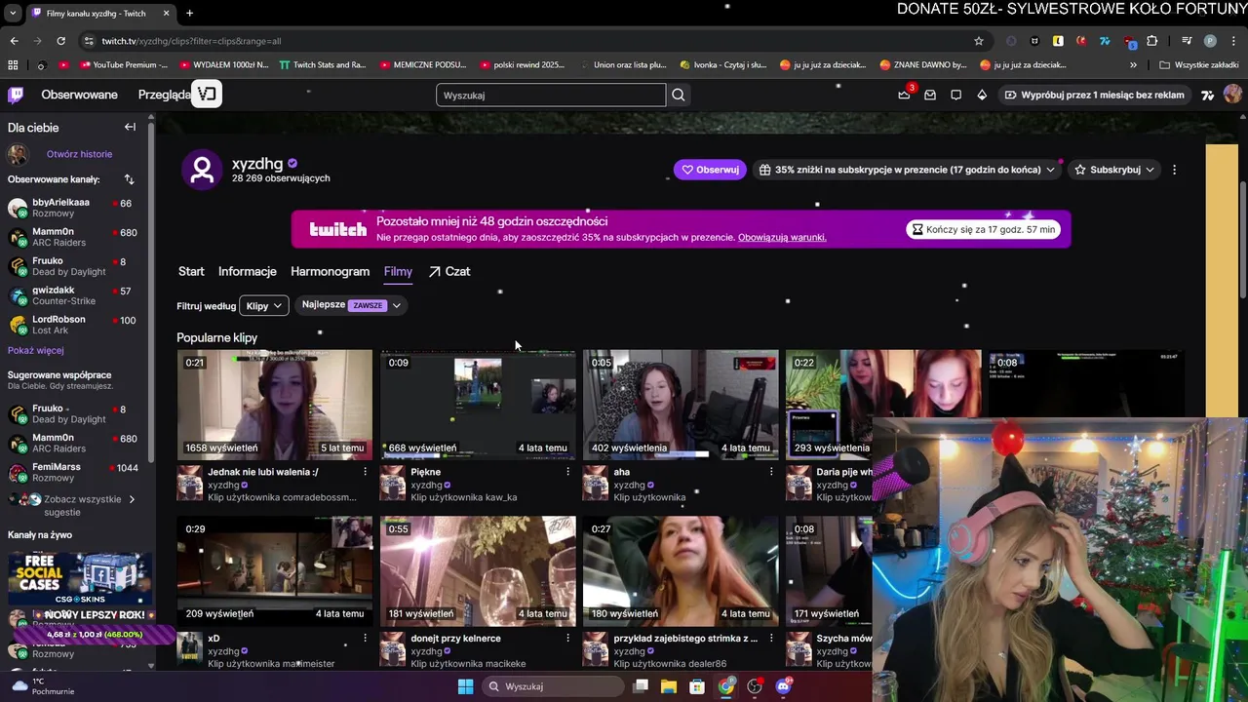Open the Twitch Stats and Ra... bookmark
This screenshot has width=1248, height=702.
[x=323, y=65]
